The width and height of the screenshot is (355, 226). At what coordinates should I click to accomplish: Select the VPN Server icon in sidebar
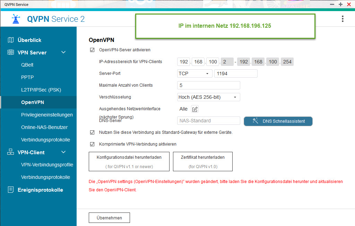coord(11,52)
